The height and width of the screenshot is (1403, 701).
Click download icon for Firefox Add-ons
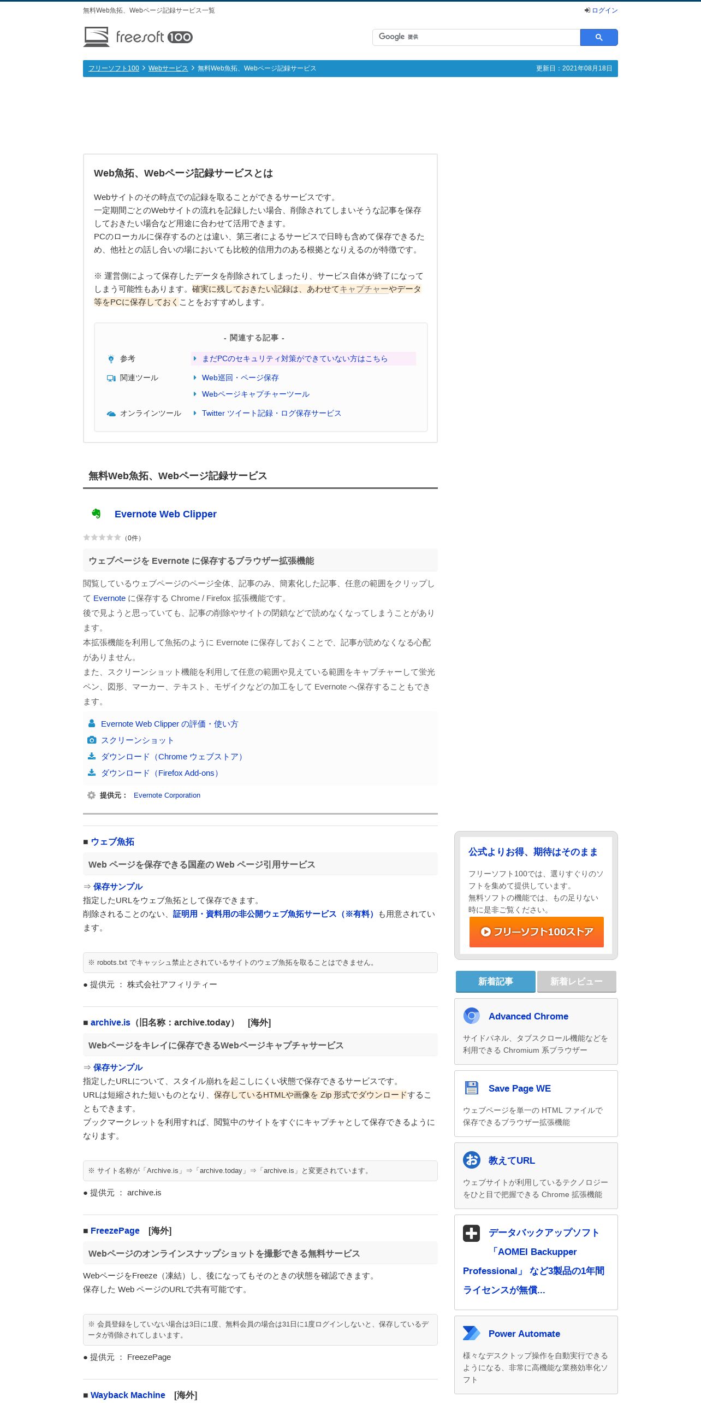(92, 773)
